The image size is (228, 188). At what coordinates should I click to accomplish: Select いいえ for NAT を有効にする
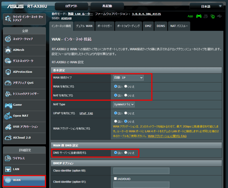126,95
